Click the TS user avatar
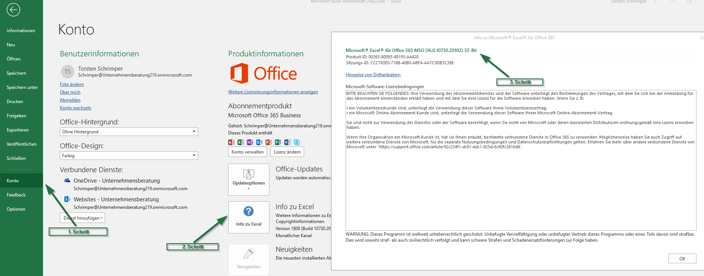Screen dimensions: 704x276 pos(68,72)
